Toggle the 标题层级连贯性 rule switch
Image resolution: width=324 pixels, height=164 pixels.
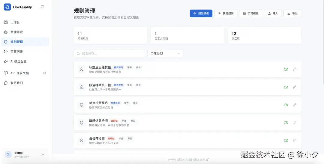click(286, 69)
